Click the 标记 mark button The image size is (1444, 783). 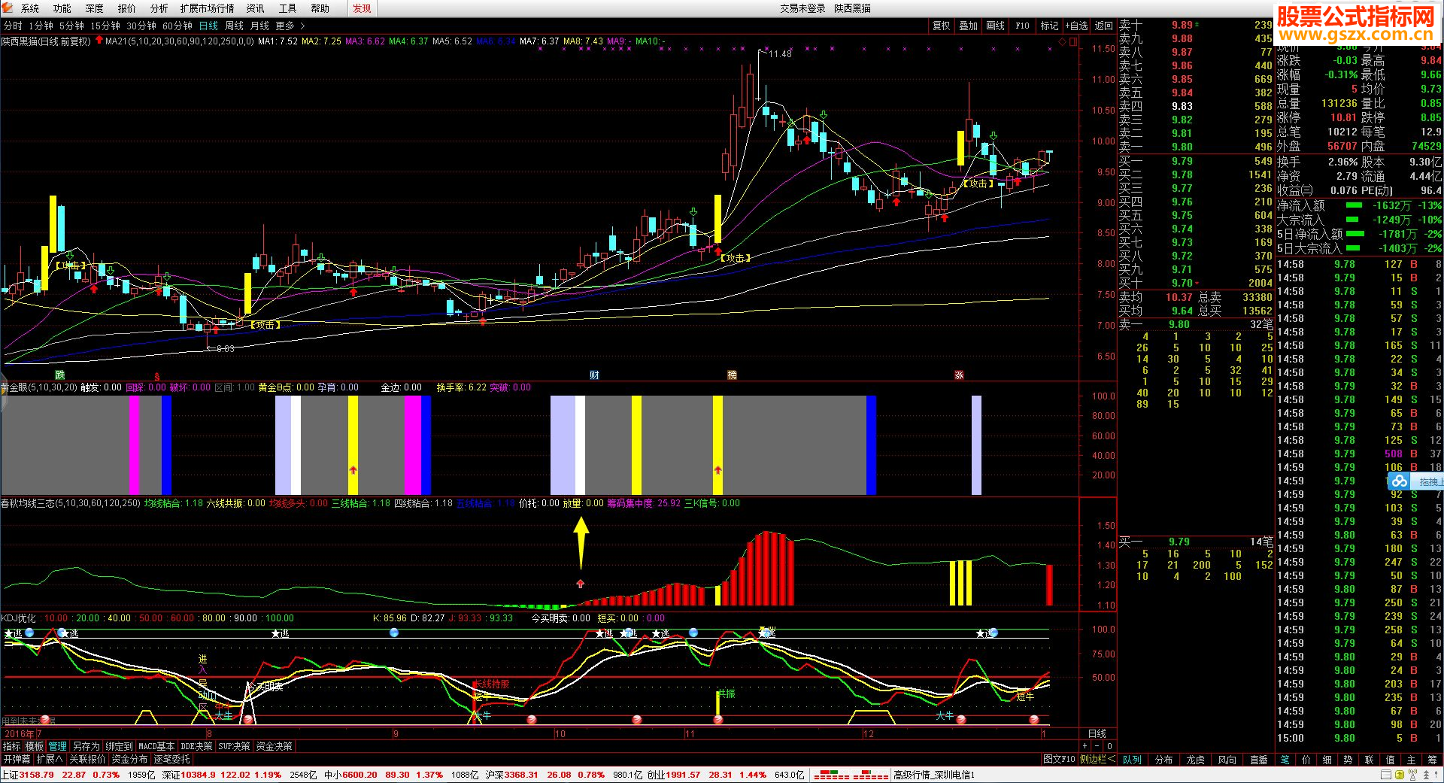point(1049,26)
